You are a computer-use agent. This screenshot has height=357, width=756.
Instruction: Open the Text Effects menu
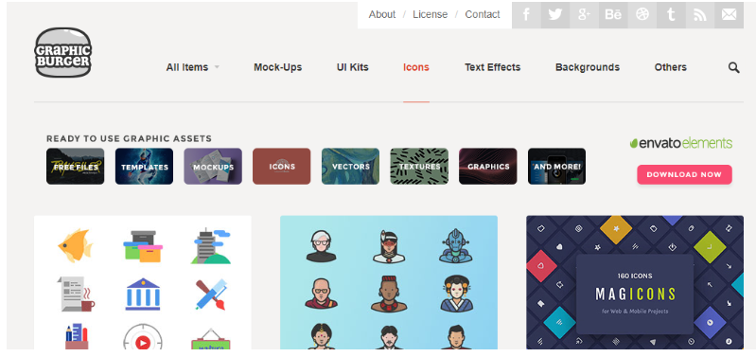tap(492, 67)
